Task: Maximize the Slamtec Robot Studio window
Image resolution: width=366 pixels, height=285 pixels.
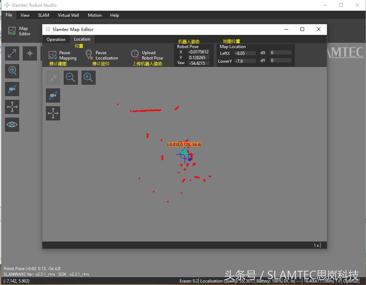Action: pos(341,5)
